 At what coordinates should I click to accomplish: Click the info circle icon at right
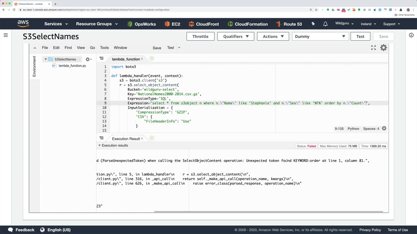point(411,35)
